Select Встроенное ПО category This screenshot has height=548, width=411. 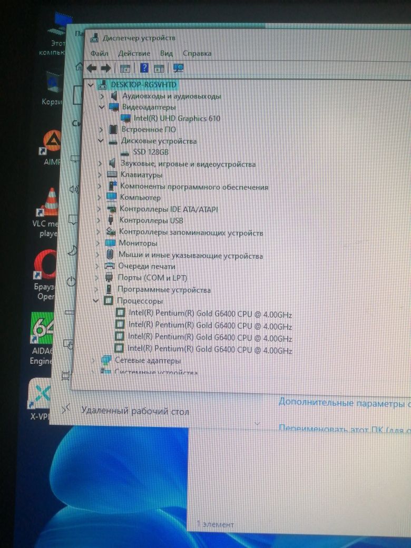tap(149, 129)
